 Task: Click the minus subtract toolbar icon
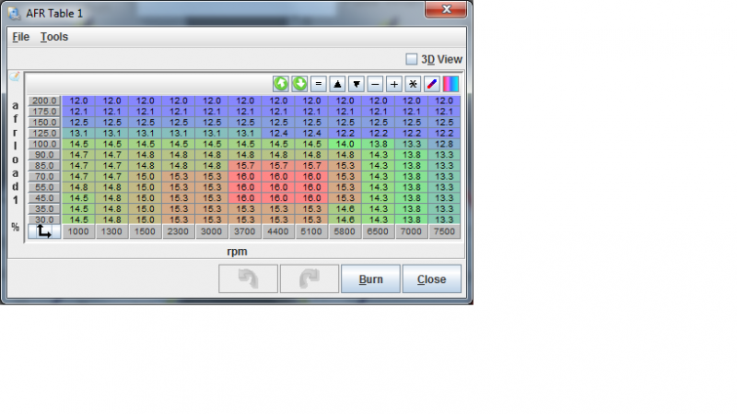click(x=375, y=84)
